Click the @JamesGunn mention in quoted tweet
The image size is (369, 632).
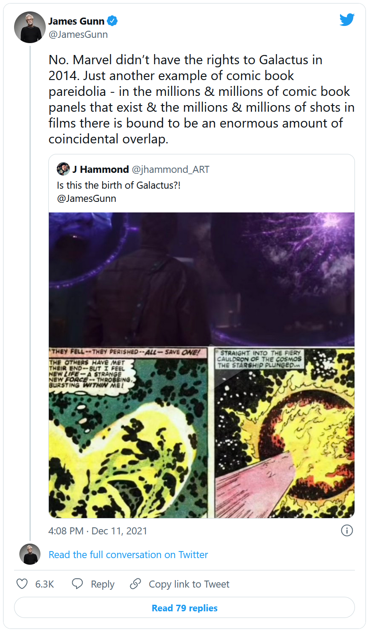coord(87,198)
